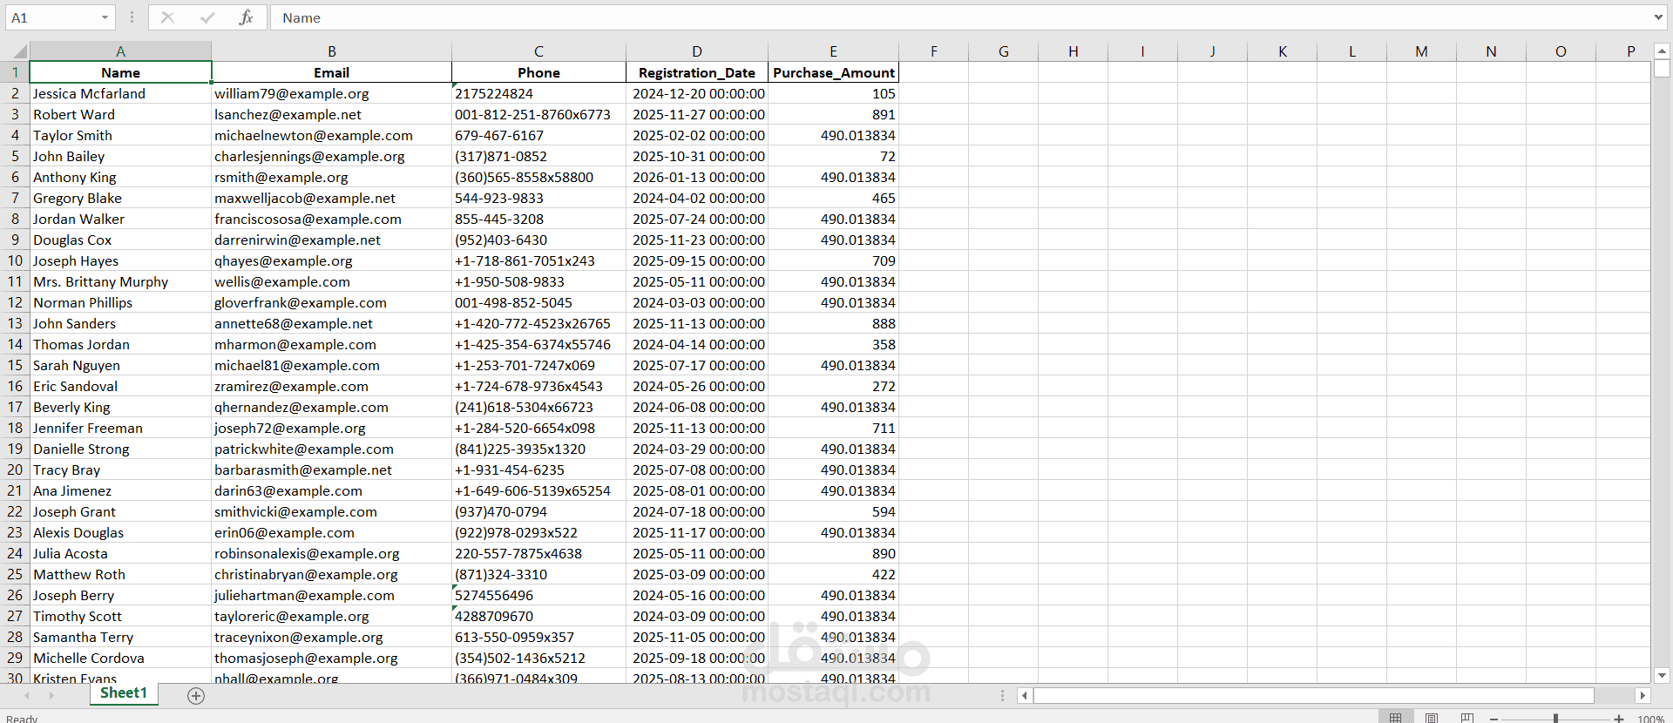Select row 20 header
This screenshot has height=723, width=1673.
[15, 470]
